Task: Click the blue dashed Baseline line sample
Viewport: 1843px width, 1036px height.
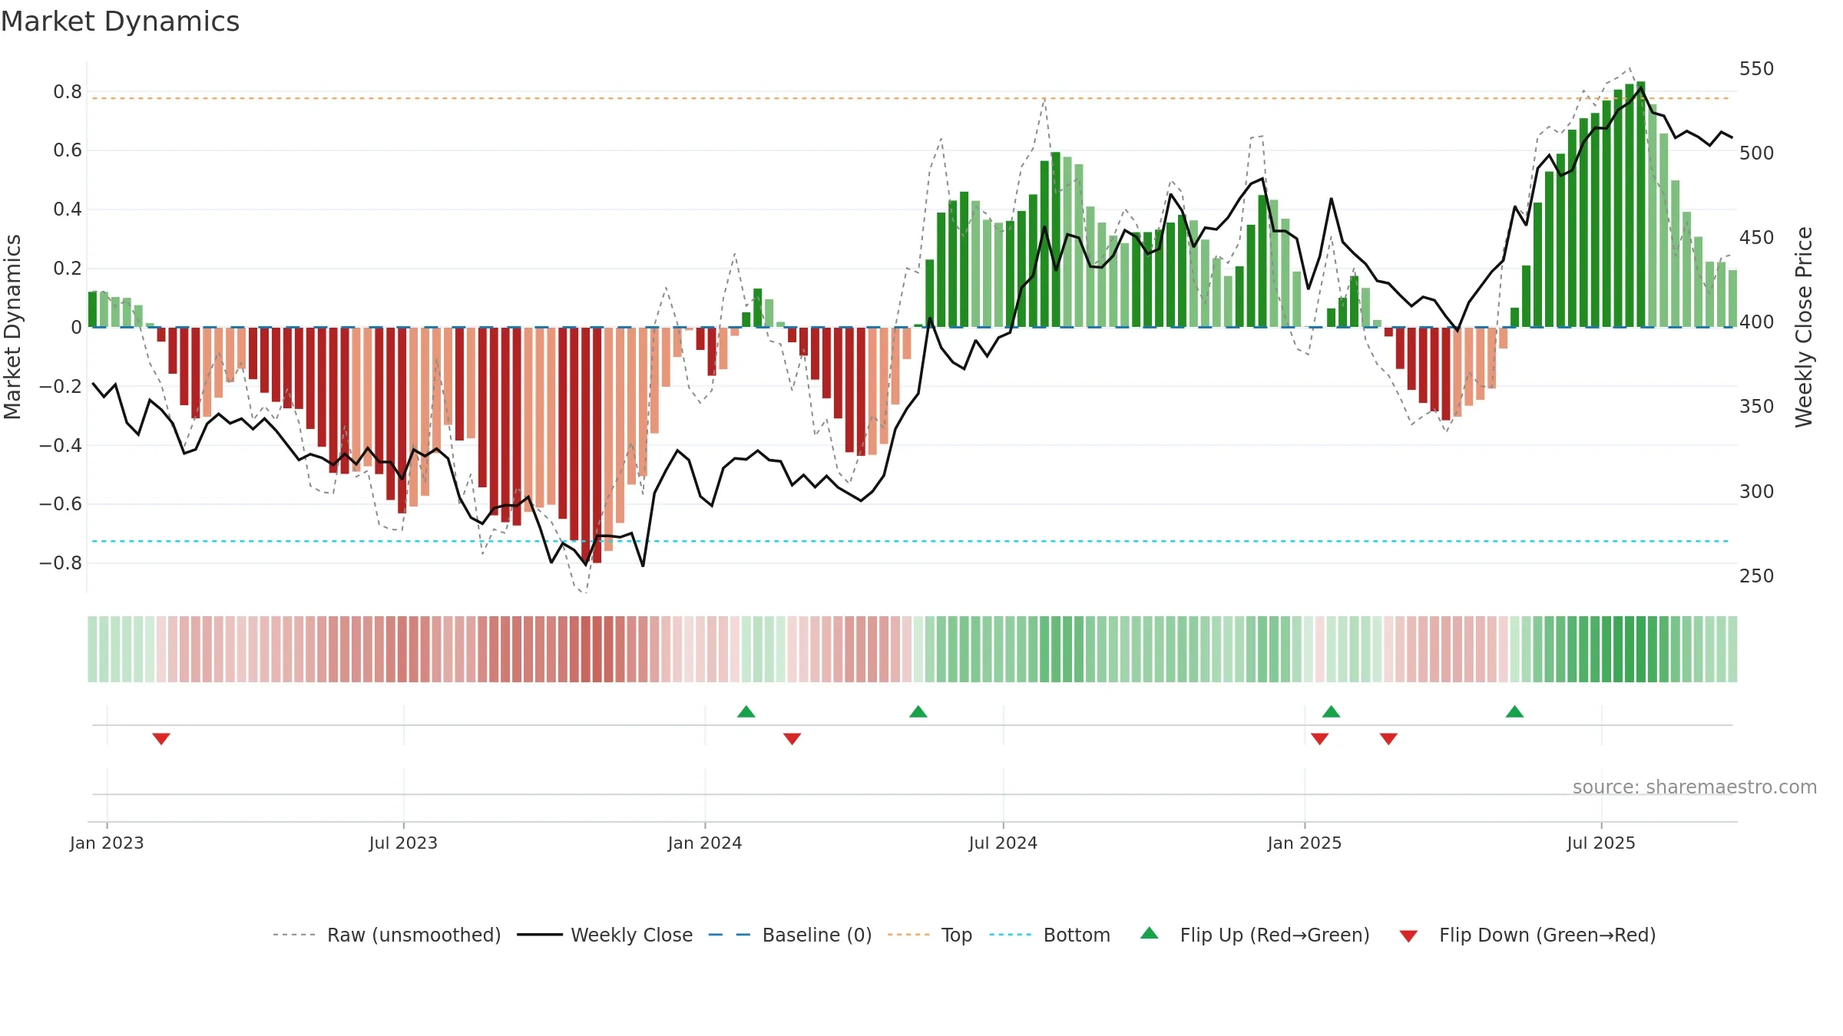Action: pyautogui.click(x=730, y=935)
